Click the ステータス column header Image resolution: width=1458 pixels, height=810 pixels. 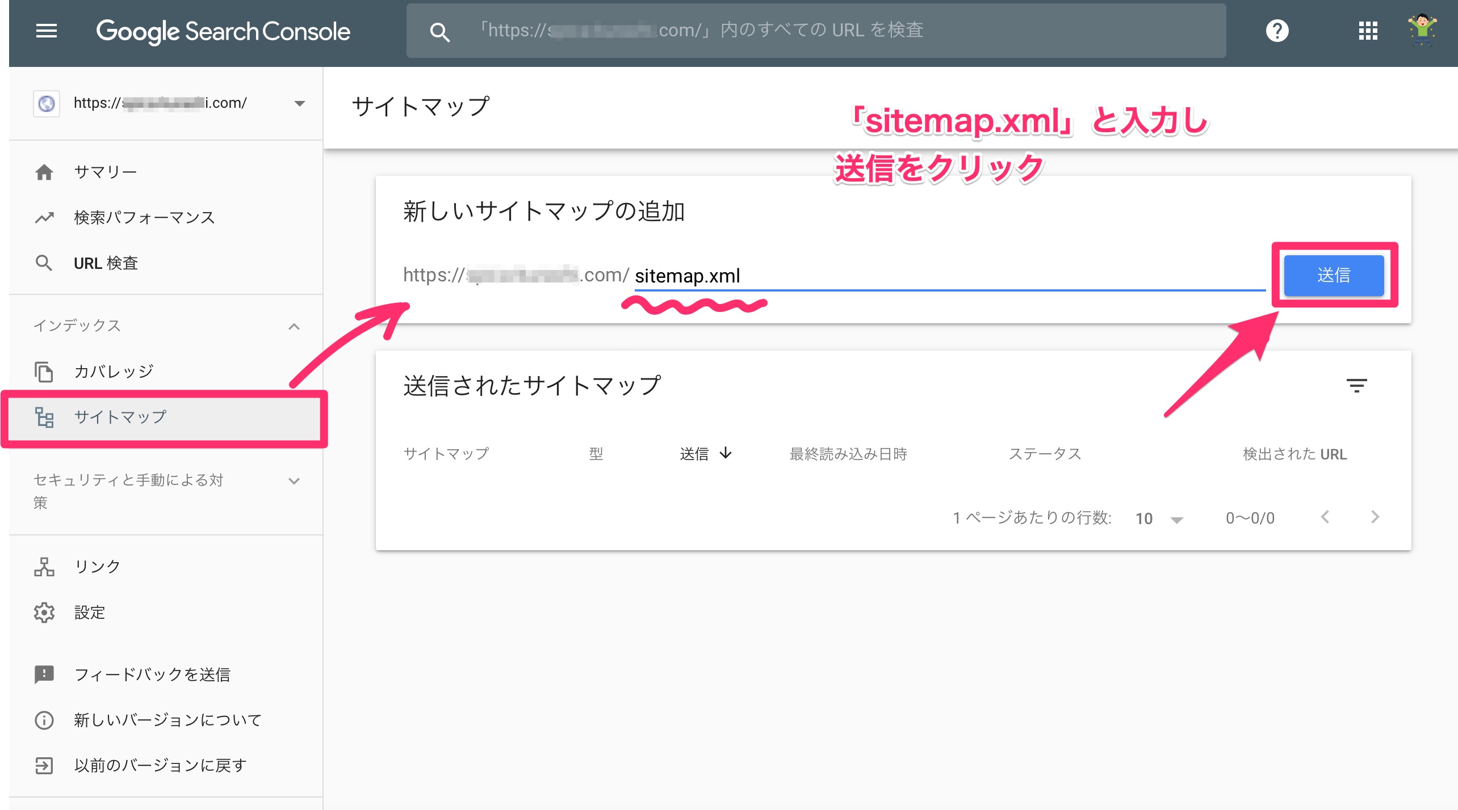[x=1045, y=454]
